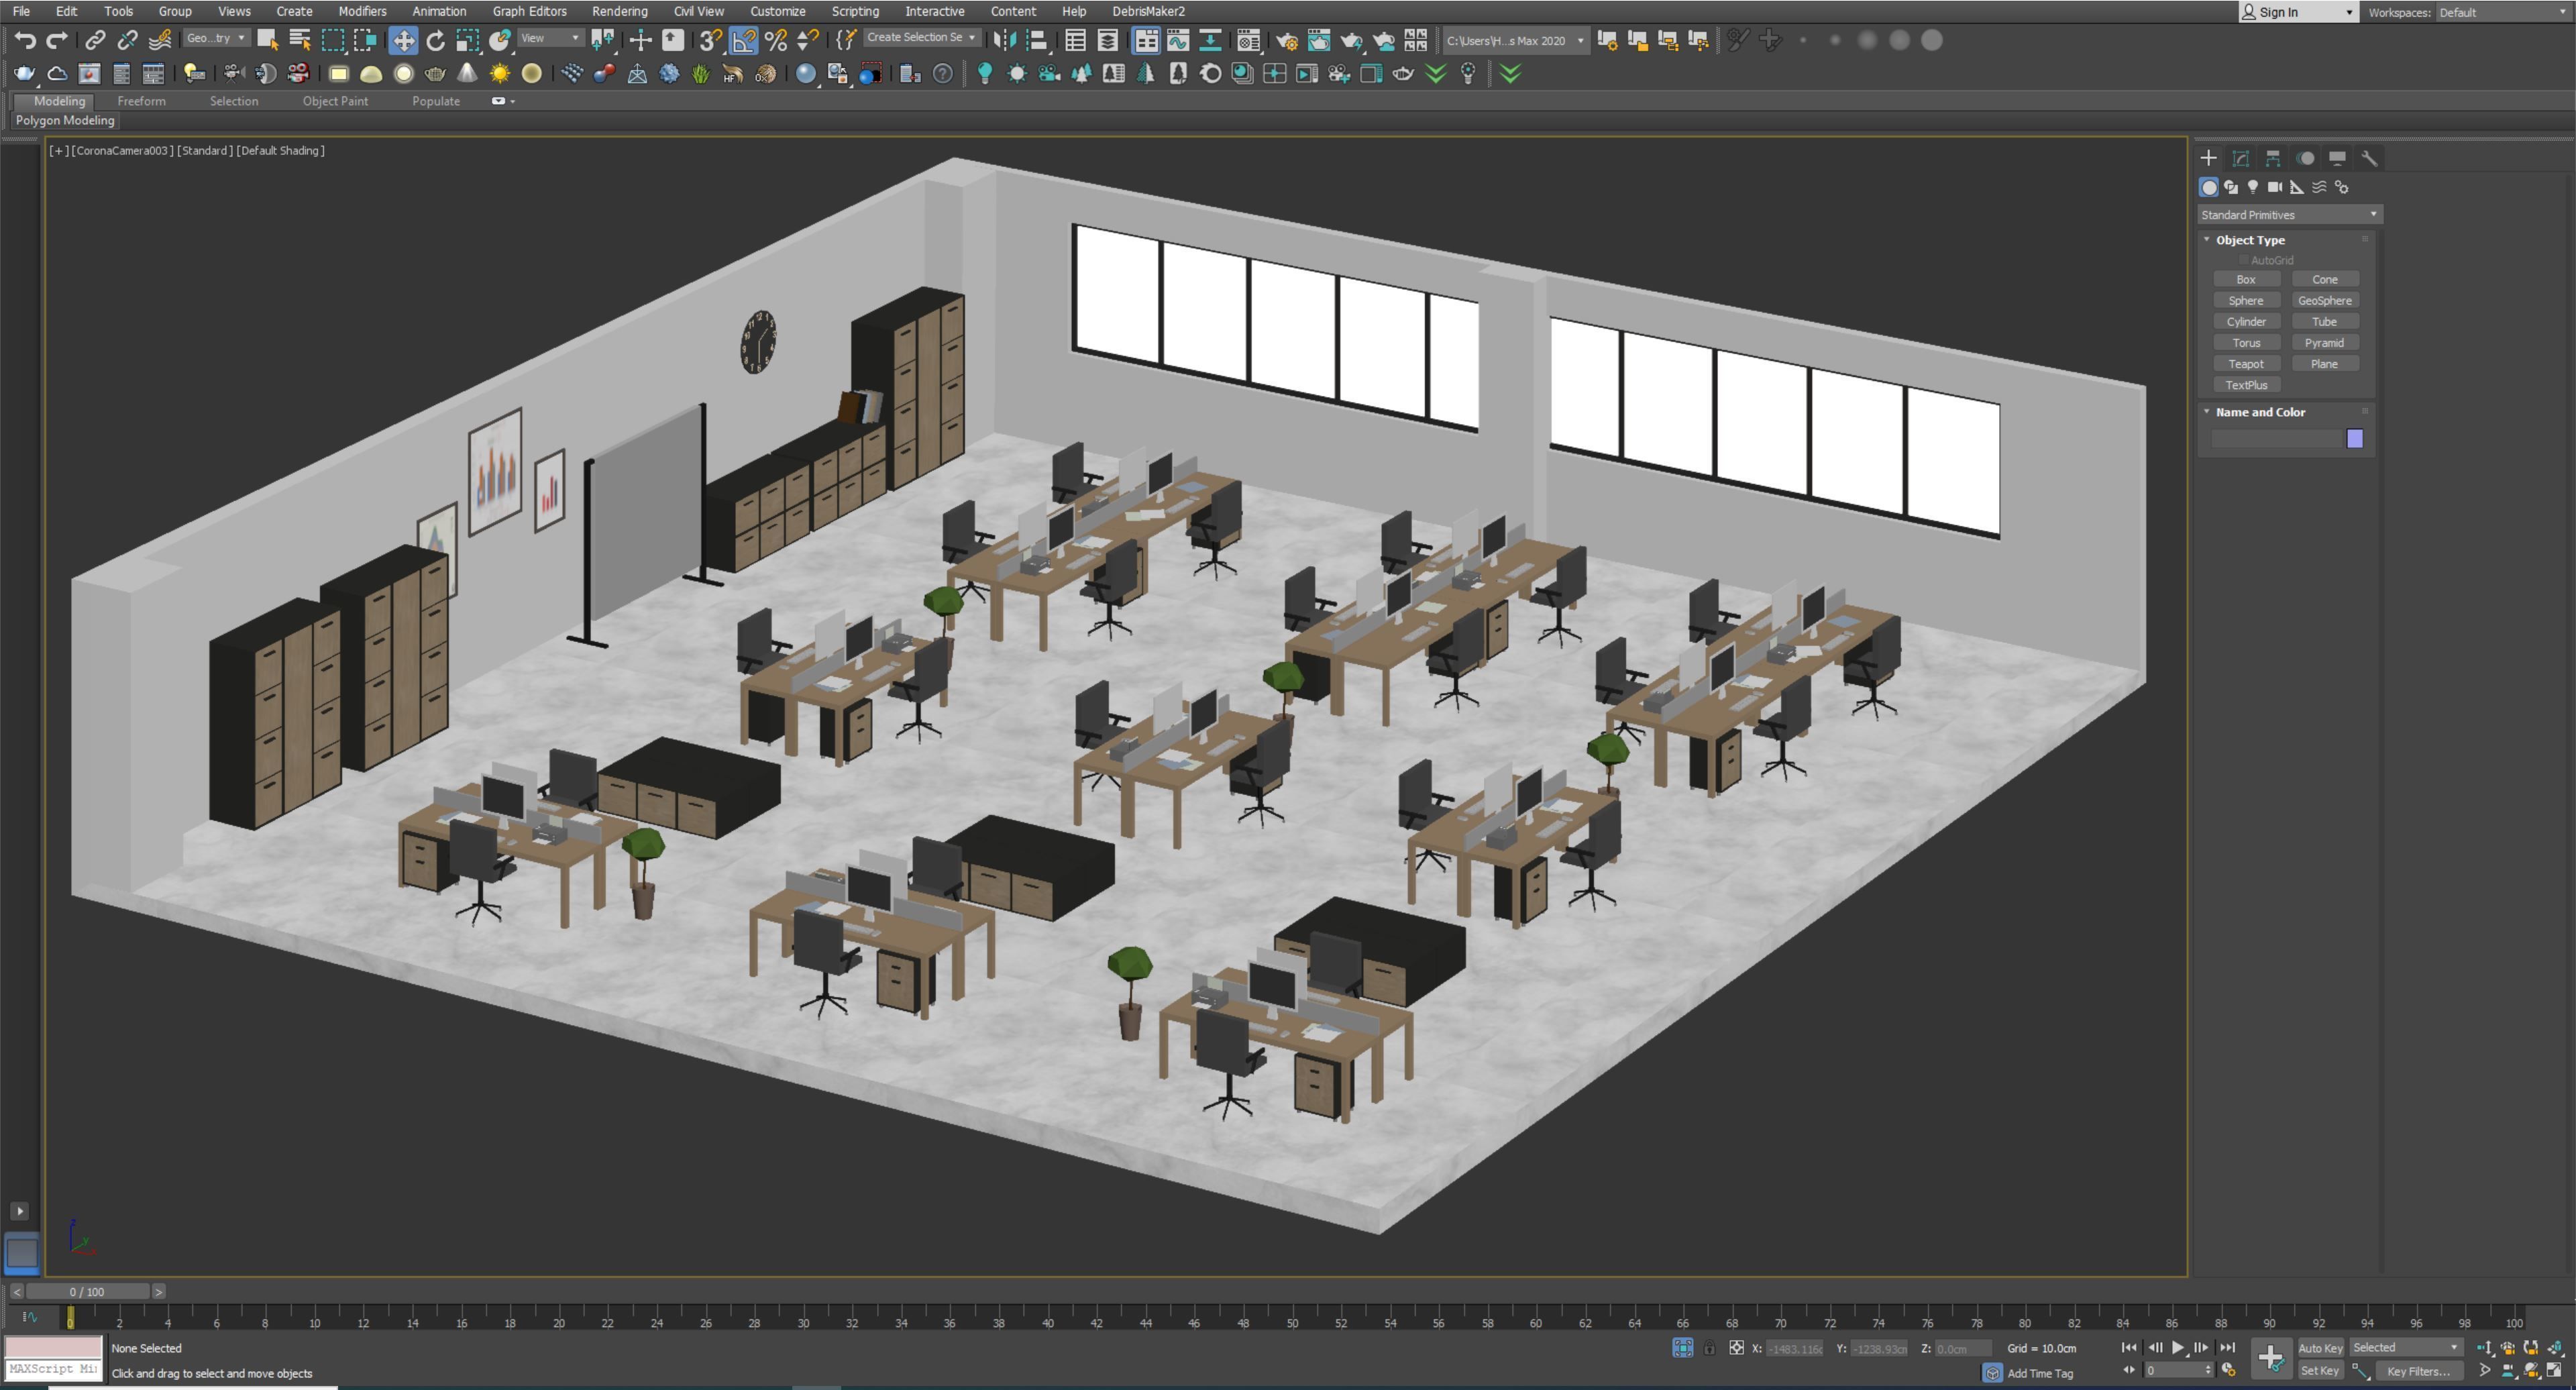This screenshot has width=2576, height=1390.
Task: Toggle Auto Key mode
Action: point(2320,1348)
